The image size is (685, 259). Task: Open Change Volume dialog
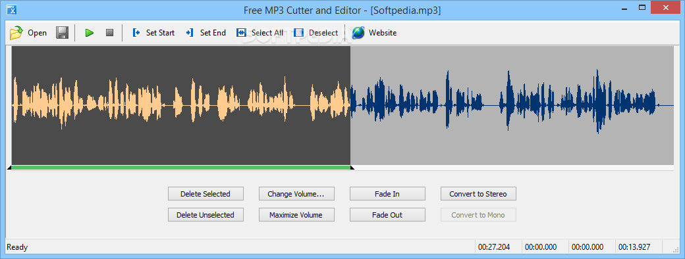coord(296,194)
